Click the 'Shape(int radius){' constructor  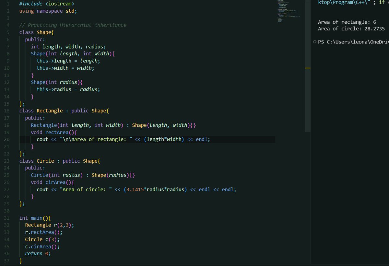click(x=57, y=82)
